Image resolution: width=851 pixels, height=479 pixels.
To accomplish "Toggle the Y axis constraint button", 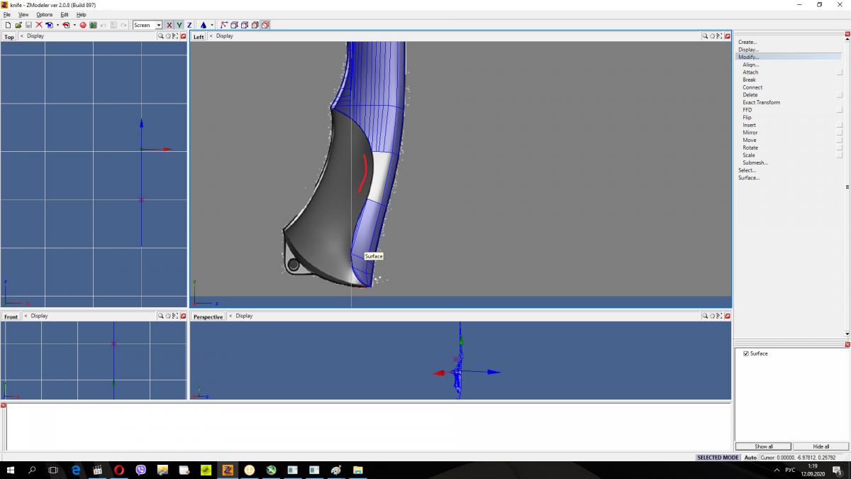I will [179, 25].
